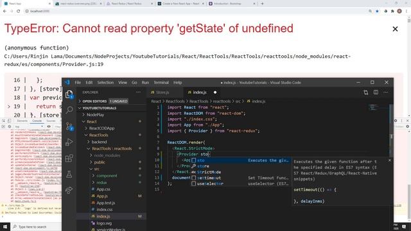Screen dimensions: 411x231
Task: Select the 'setTimeout' autocomplete suggestion
Action: [x=241, y=178]
